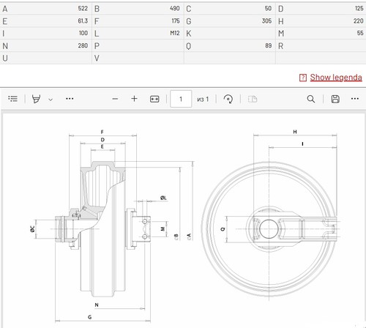The width and height of the screenshot is (366, 328).
Task: Click the page number input field
Action: (181, 99)
